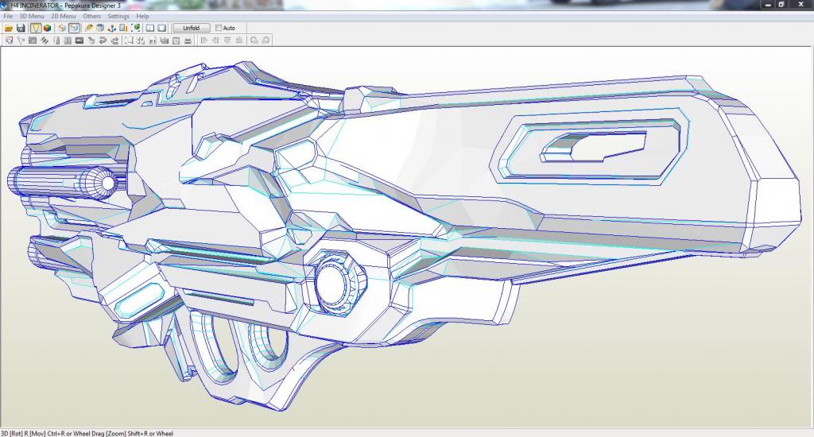
Task: Click the folded paper edge display icon
Action: (62, 28)
